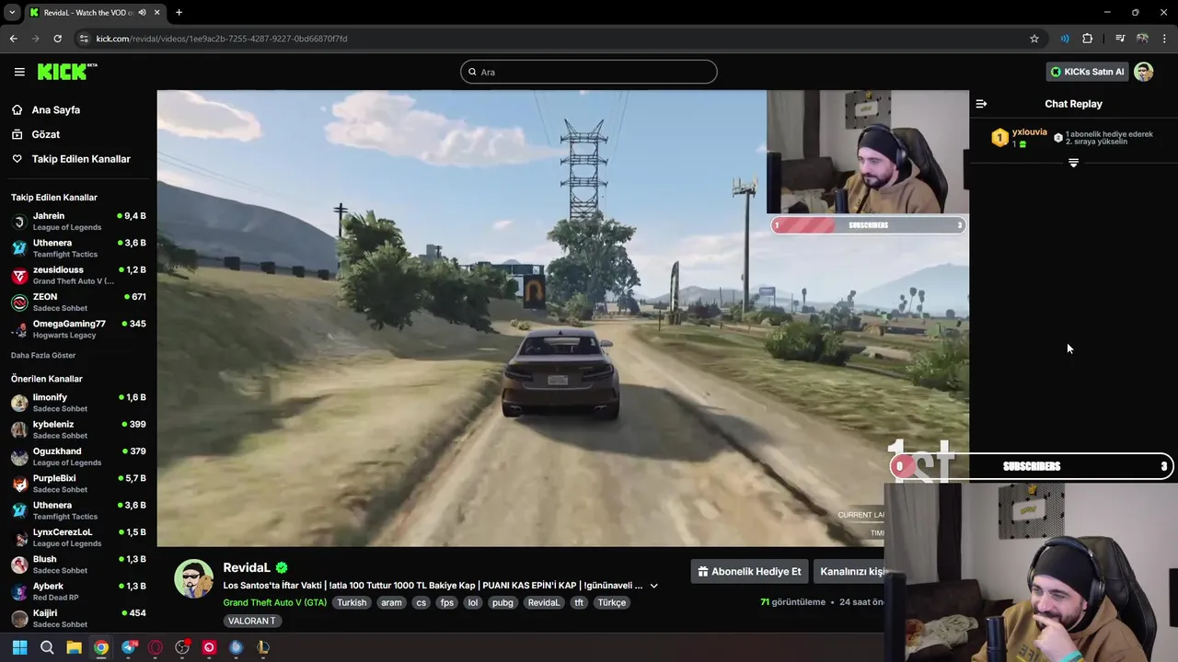This screenshot has width=1178, height=662.
Task: Go back in browser
Action: [x=13, y=39]
